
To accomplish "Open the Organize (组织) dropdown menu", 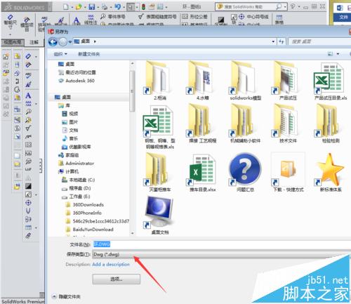I will [60, 54].
